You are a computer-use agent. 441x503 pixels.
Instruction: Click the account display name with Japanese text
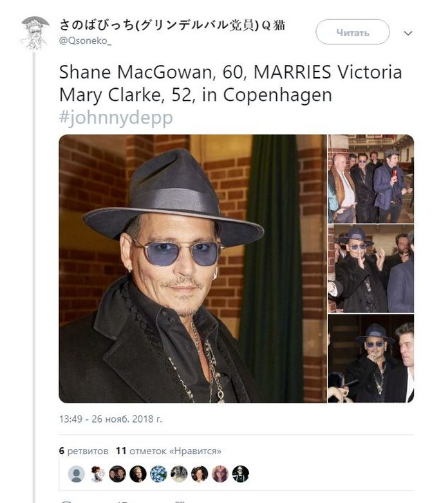point(172,25)
